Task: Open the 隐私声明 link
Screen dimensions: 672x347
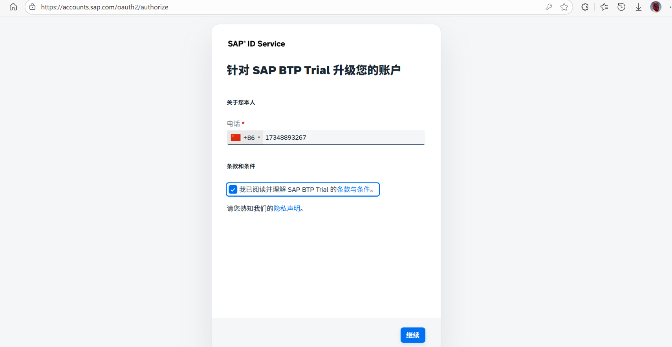Action: tap(287, 208)
